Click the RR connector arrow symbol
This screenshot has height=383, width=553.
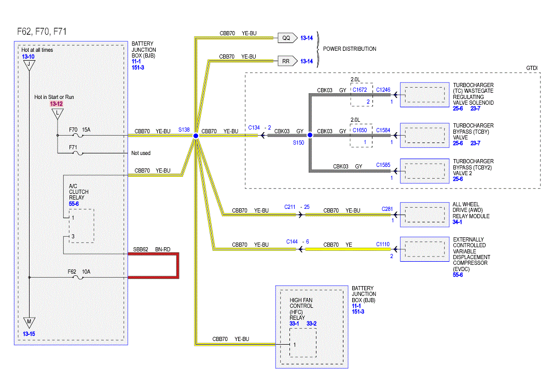coord(287,61)
